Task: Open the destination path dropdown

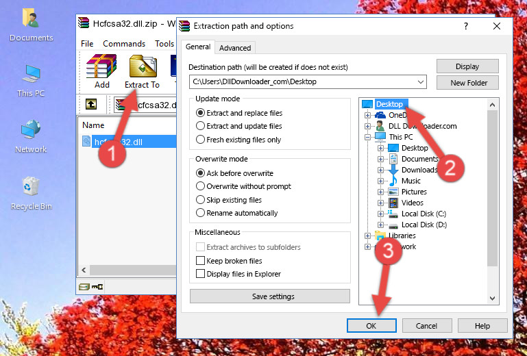Action: (421, 82)
